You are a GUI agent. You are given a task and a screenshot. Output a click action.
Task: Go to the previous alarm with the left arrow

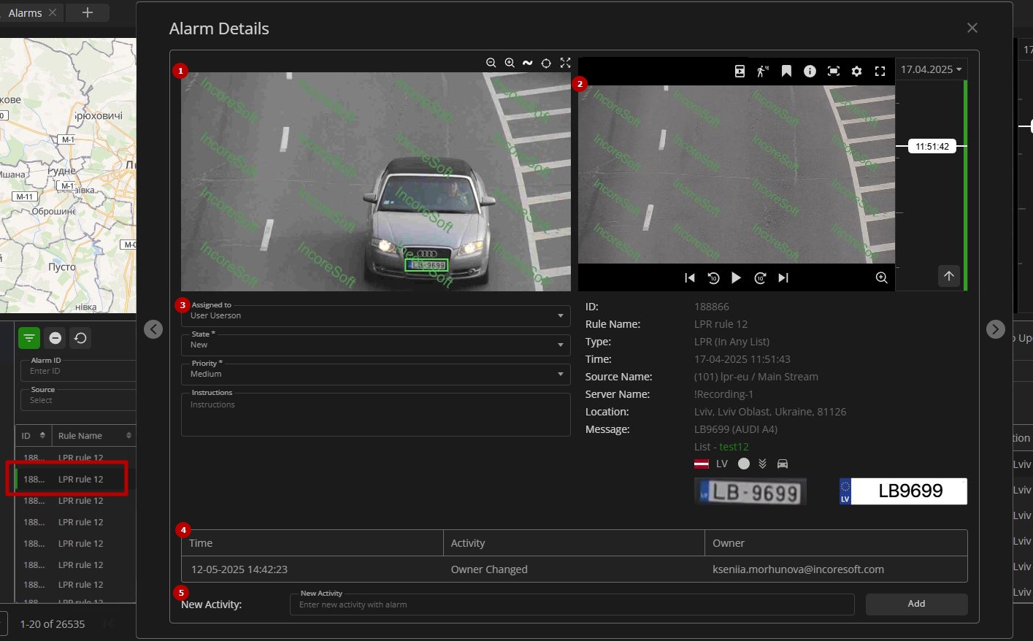point(153,329)
